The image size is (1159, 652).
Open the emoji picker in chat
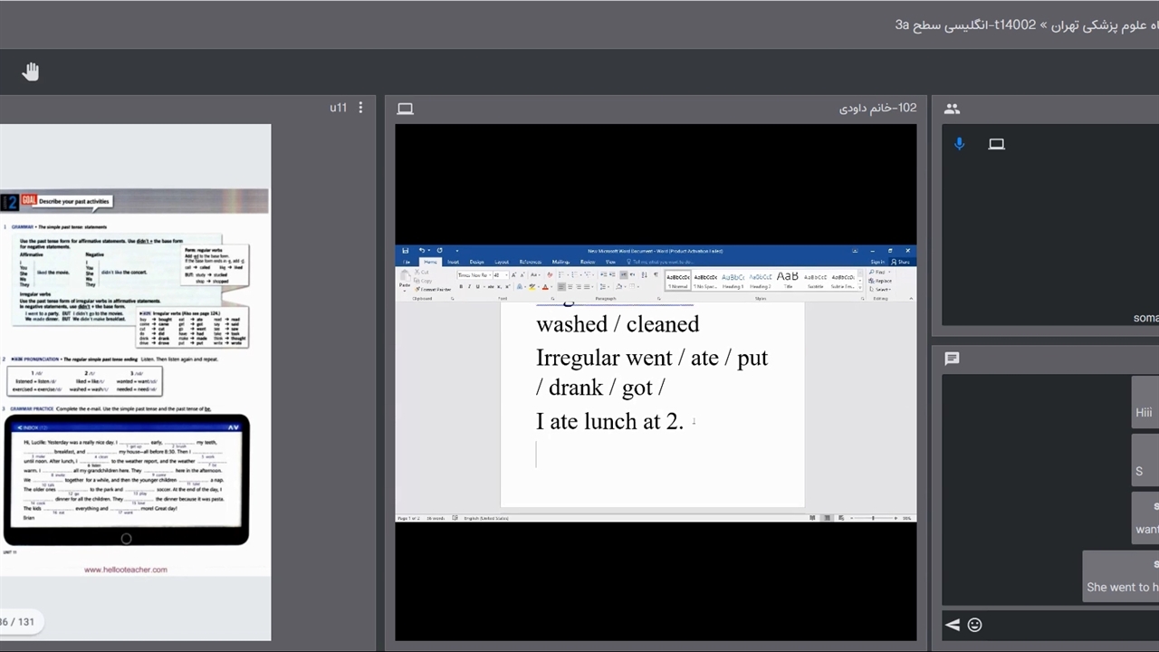pos(974,625)
